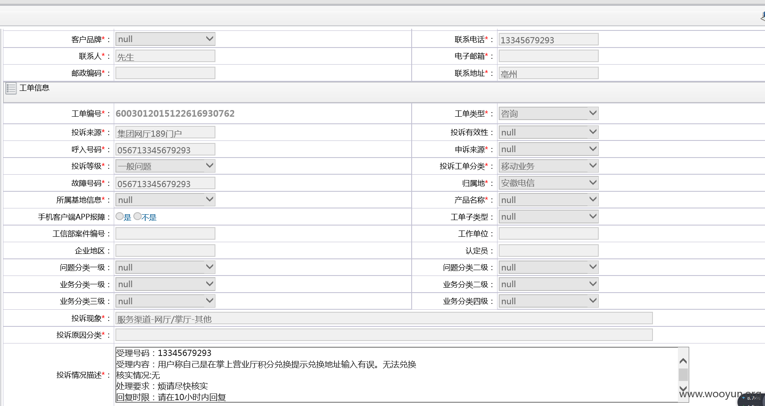The height and width of the screenshot is (406, 765).
Task: Click the 工单信息 section list icon
Action: point(11,88)
